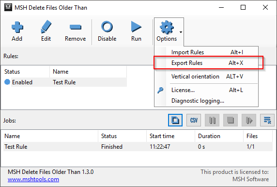Open the License... menu entry
Image resolution: width=277 pixels, height=187 pixels.
(x=206, y=90)
